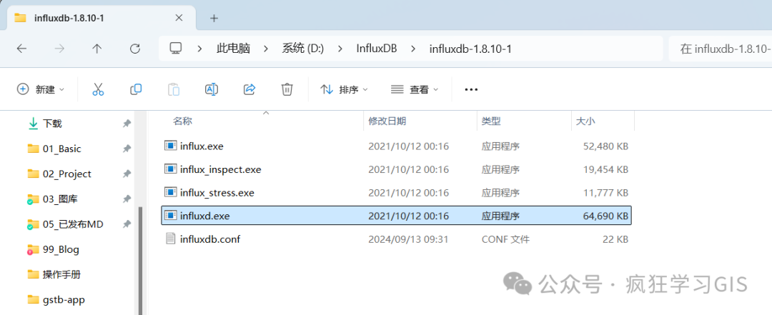
Task: Click the influxd.exe file icon
Action: pyautogui.click(x=170, y=216)
